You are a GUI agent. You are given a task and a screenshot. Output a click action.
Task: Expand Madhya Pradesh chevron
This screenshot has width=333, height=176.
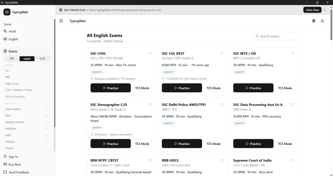47,122
